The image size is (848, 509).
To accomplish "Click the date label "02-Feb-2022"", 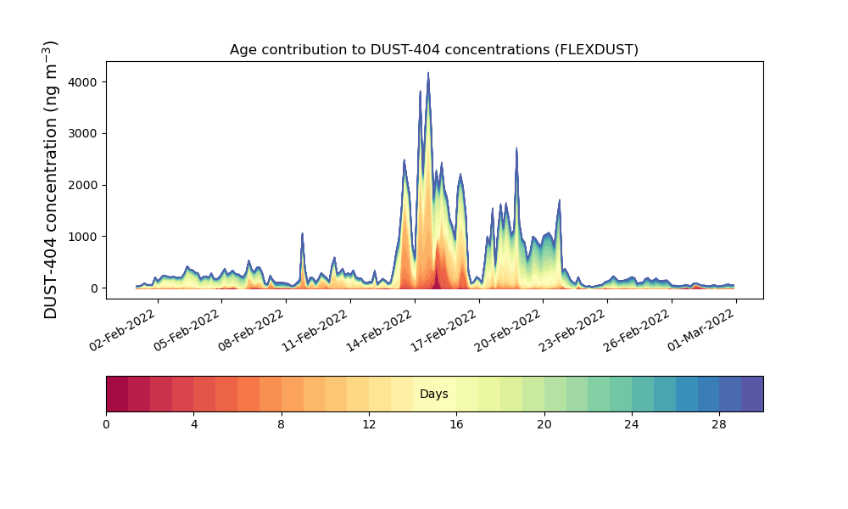I will click(x=123, y=331).
